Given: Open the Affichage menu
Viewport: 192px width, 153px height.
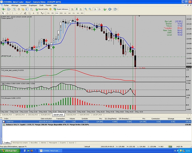Looking at the screenshot, I should [15, 6].
